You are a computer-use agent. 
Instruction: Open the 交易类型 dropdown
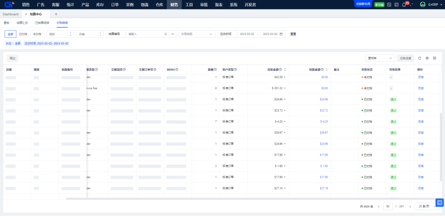pyautogui.click(x=197, y=34)
